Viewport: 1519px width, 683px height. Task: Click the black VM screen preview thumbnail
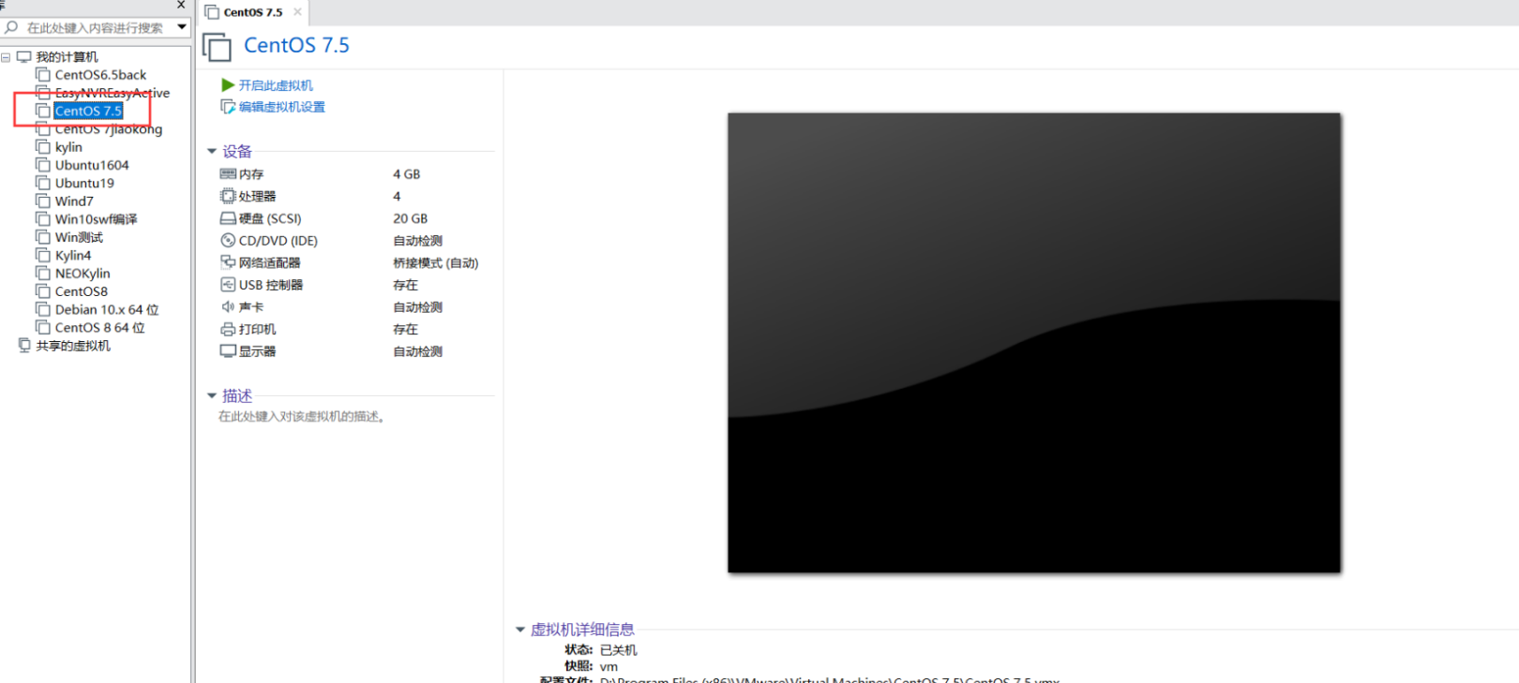click(1034, 343)
